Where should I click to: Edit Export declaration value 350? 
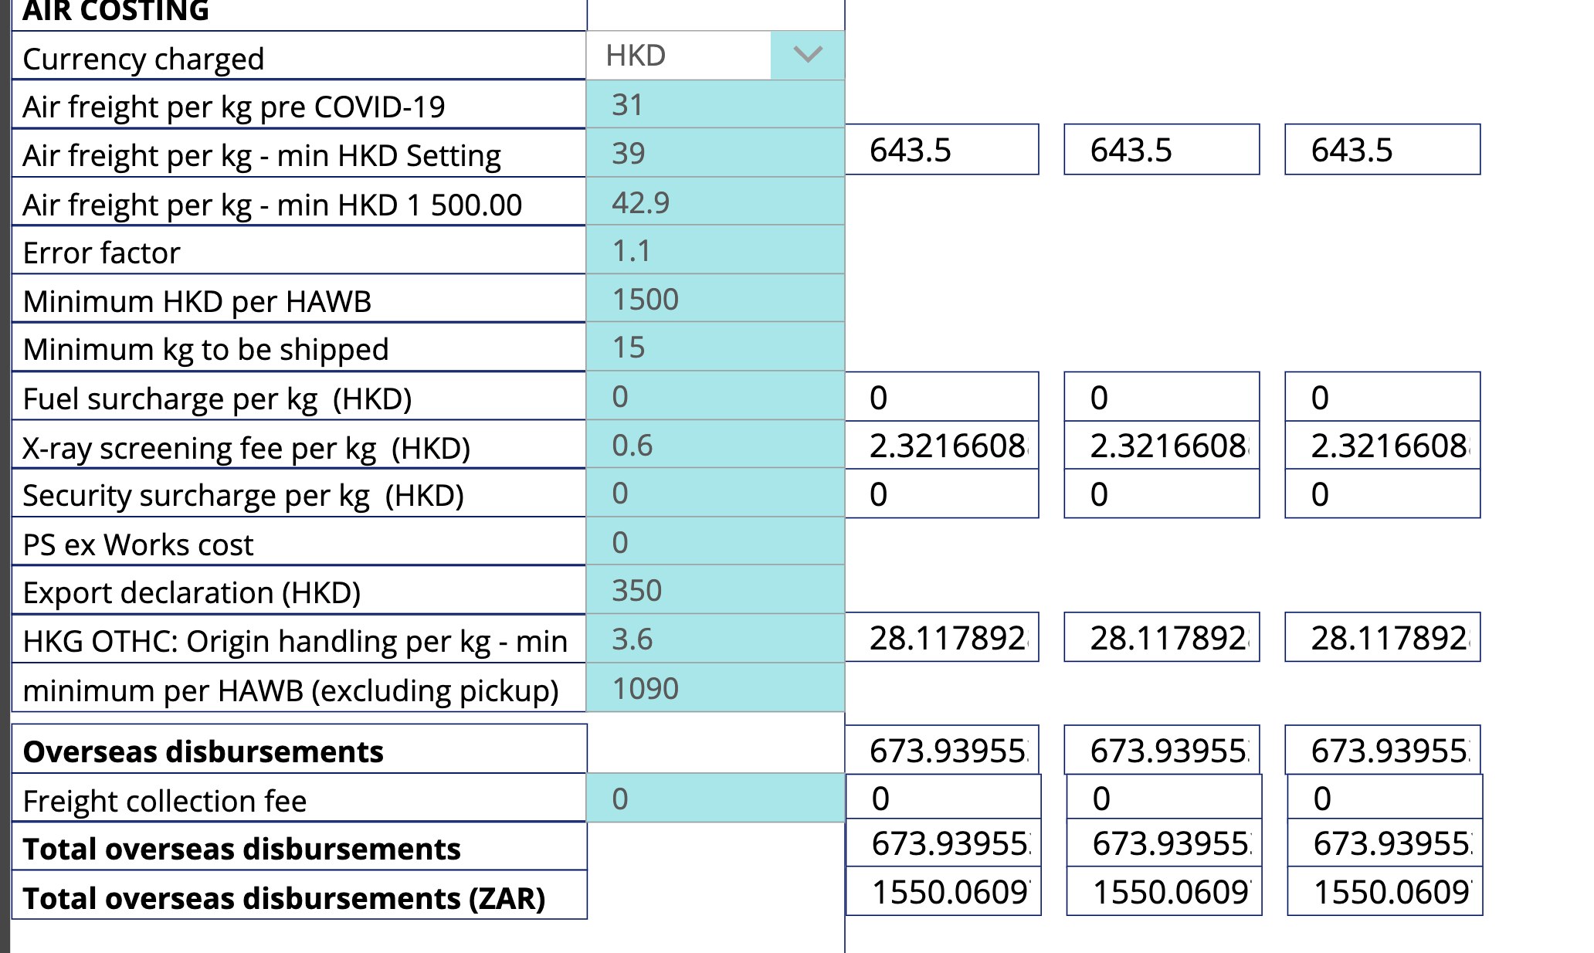pyautogui.click(x=715, y=590)
